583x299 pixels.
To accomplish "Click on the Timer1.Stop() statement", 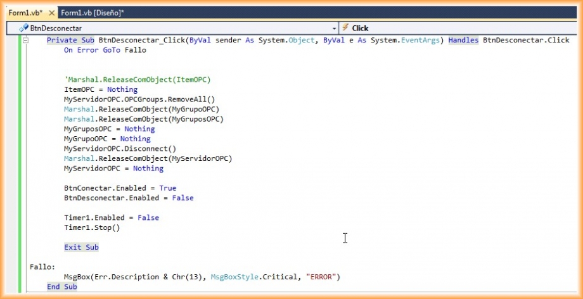I will [x=92, y=227].
